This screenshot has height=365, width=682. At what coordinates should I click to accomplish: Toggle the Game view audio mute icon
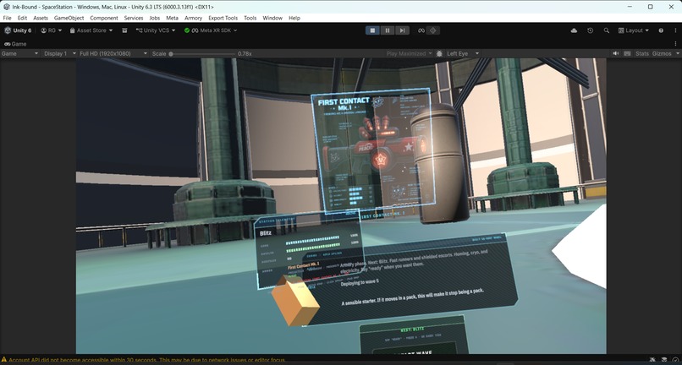pos(616,53)
